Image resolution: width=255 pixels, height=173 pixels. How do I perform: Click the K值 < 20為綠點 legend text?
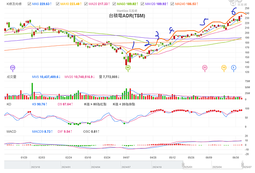tap(124, 104)
